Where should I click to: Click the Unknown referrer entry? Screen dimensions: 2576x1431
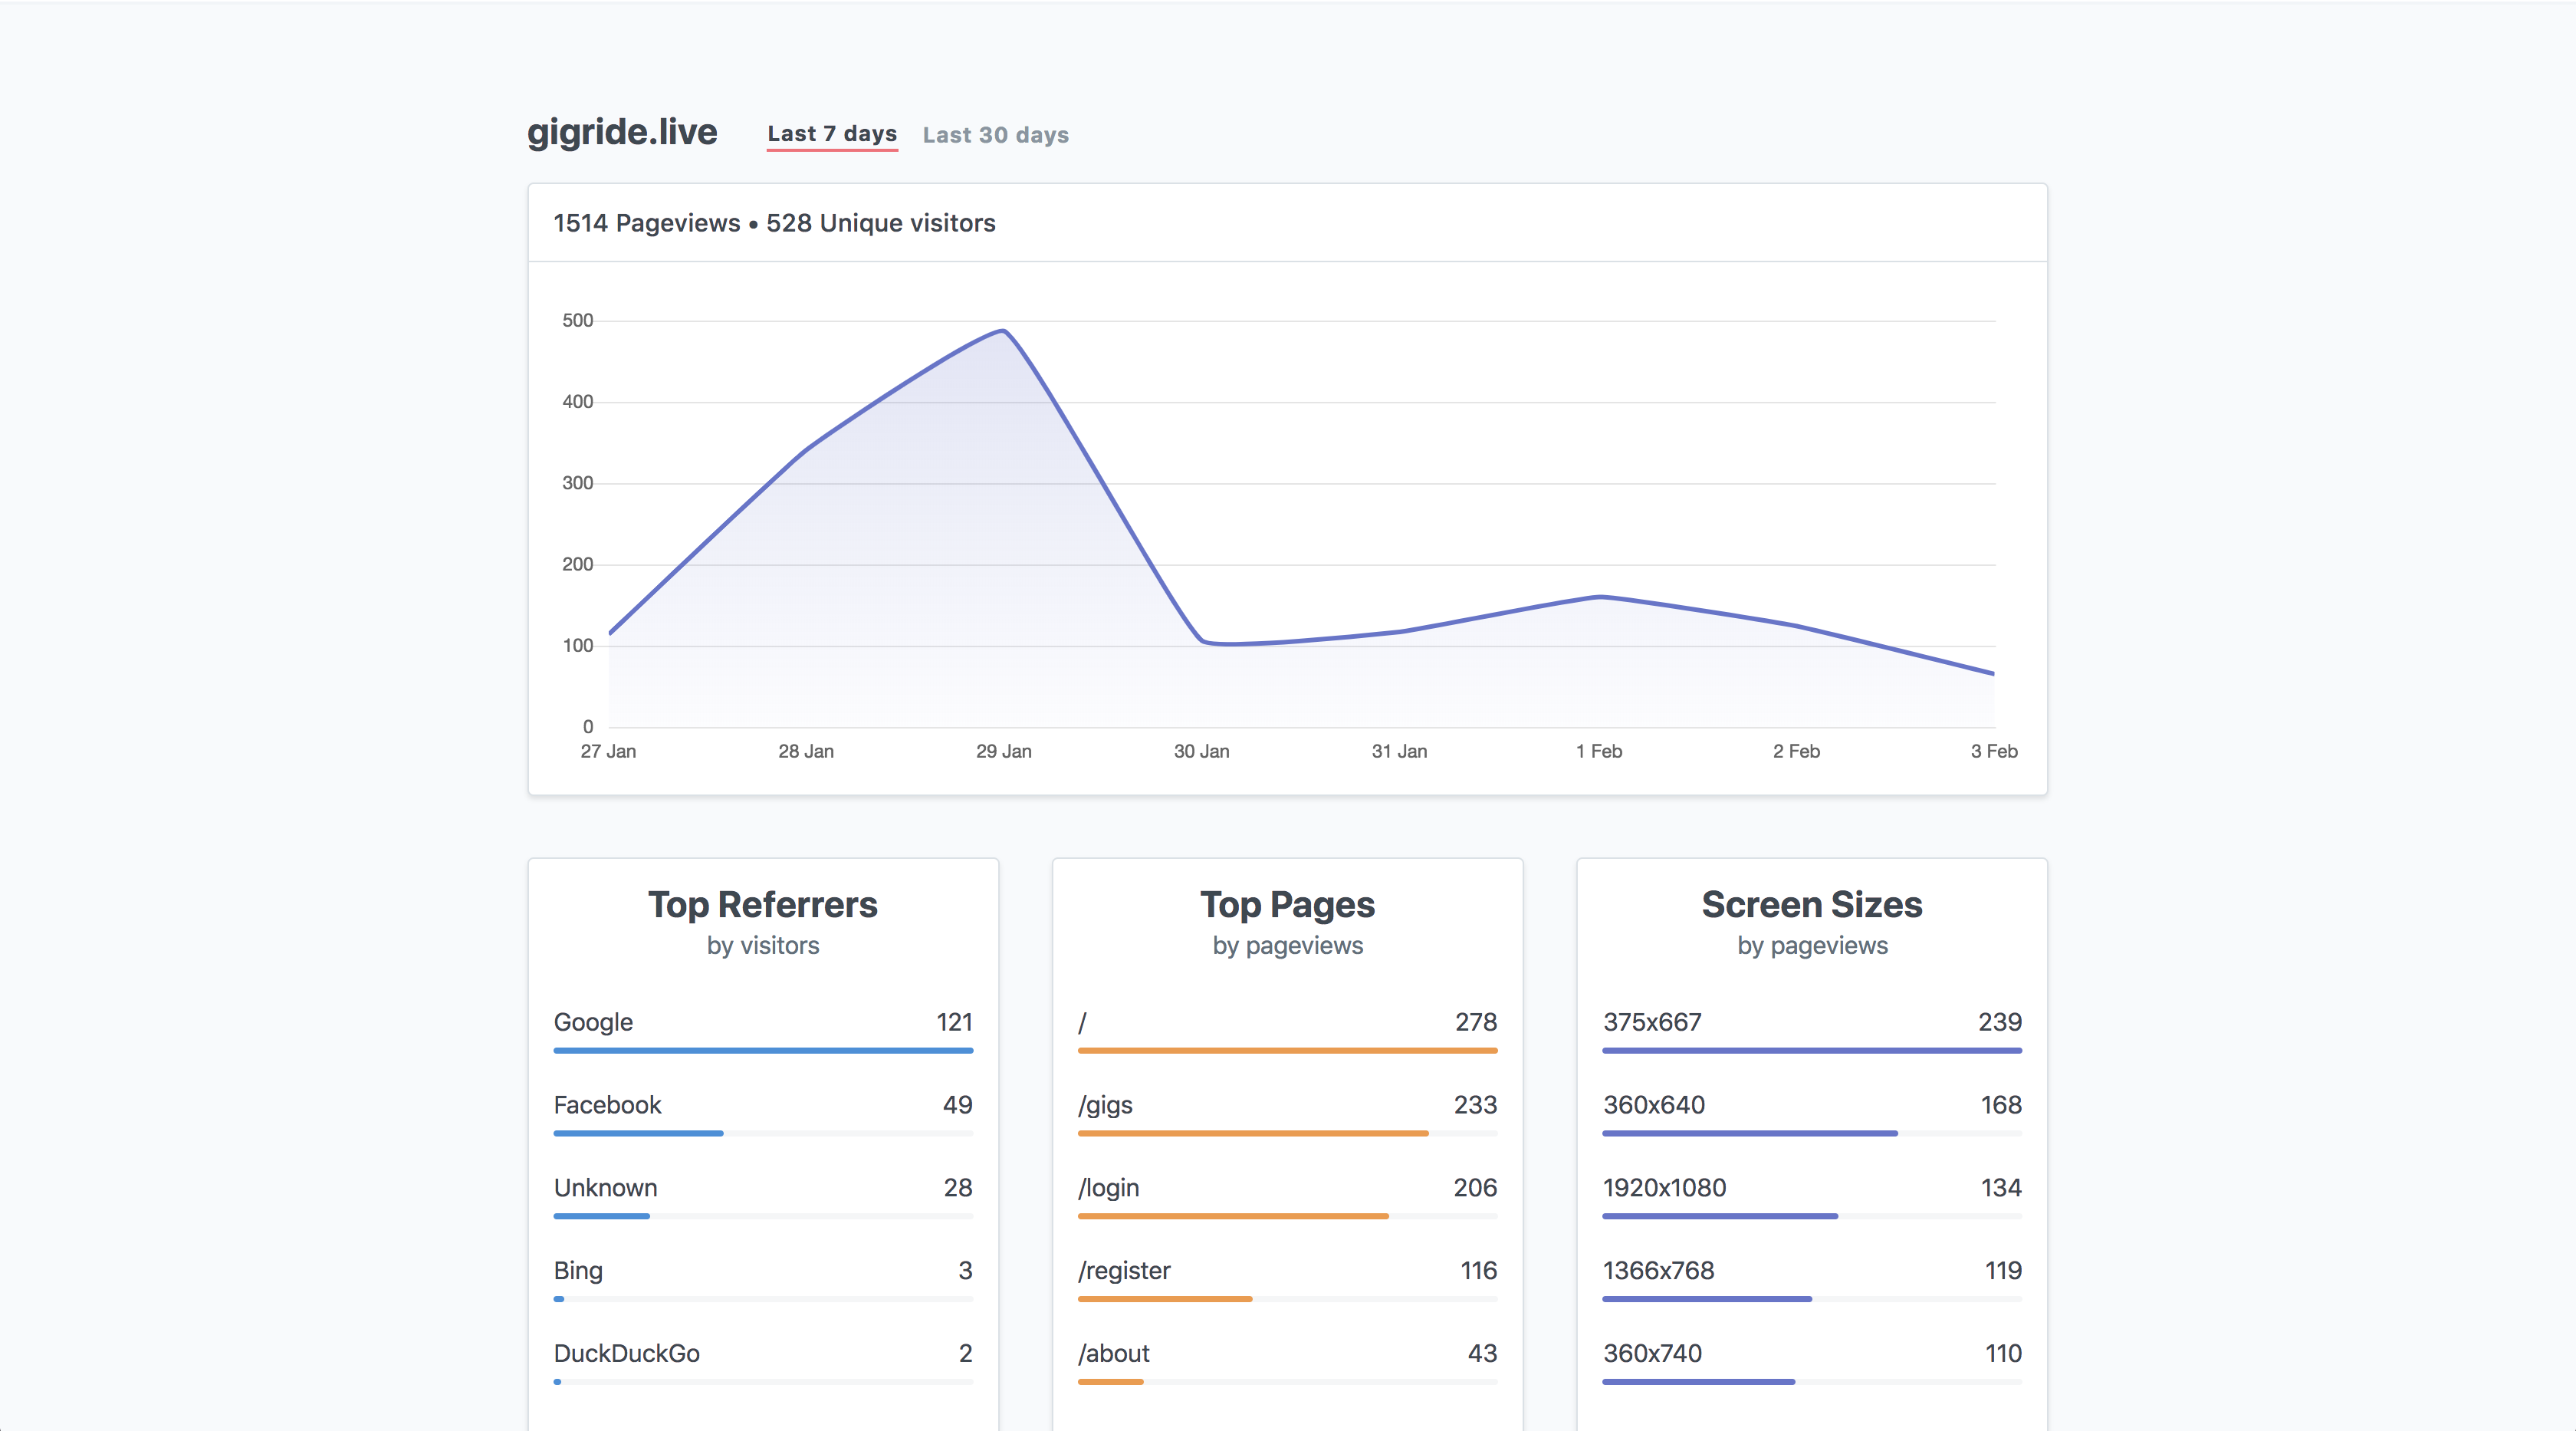[x=605, y=1188]
